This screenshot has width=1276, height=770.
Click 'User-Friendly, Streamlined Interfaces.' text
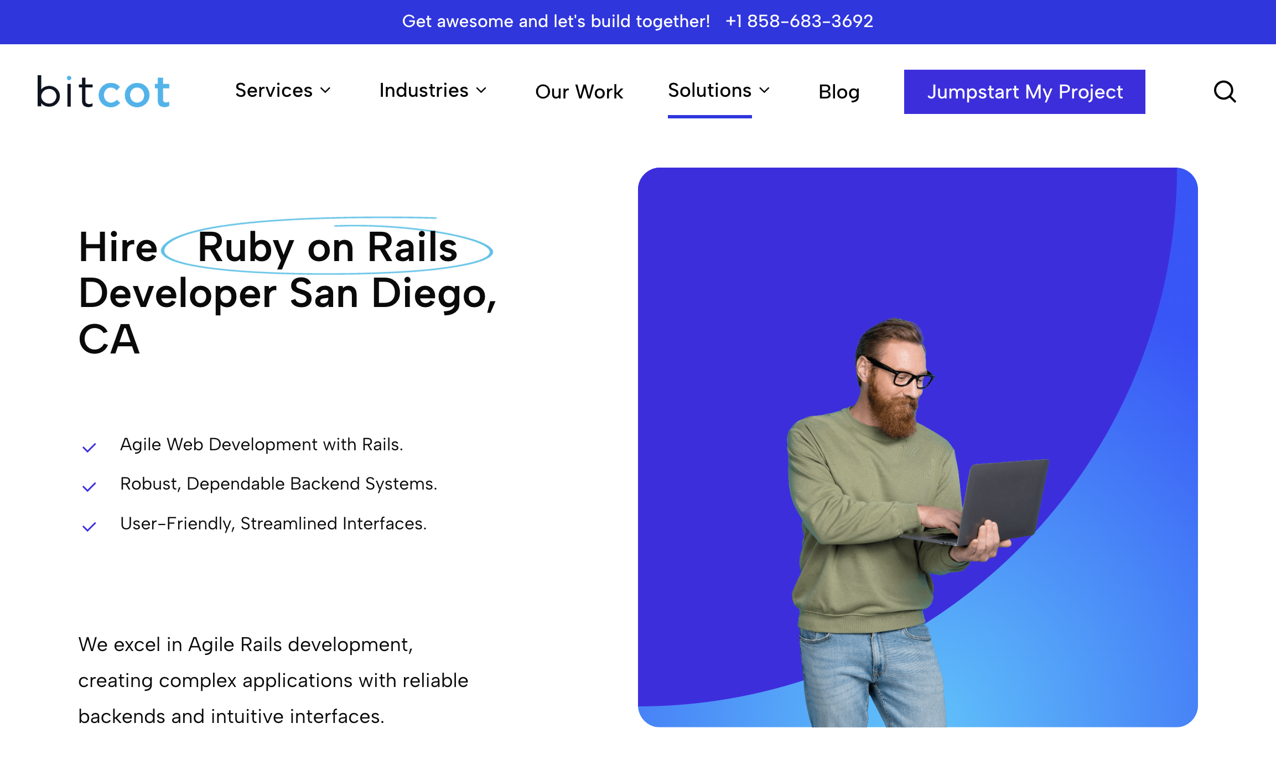[273, 523]
